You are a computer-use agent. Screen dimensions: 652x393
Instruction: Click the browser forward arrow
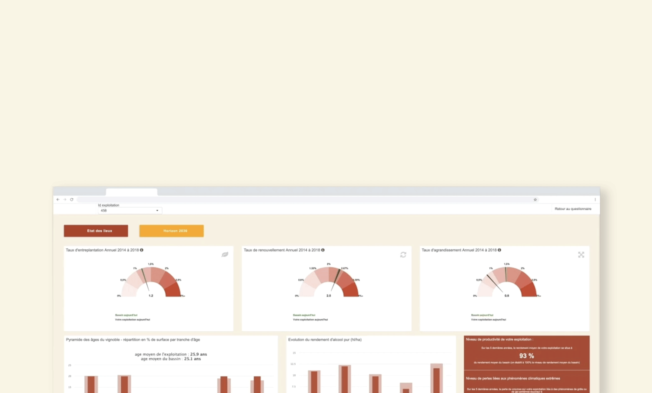point(65,200)
